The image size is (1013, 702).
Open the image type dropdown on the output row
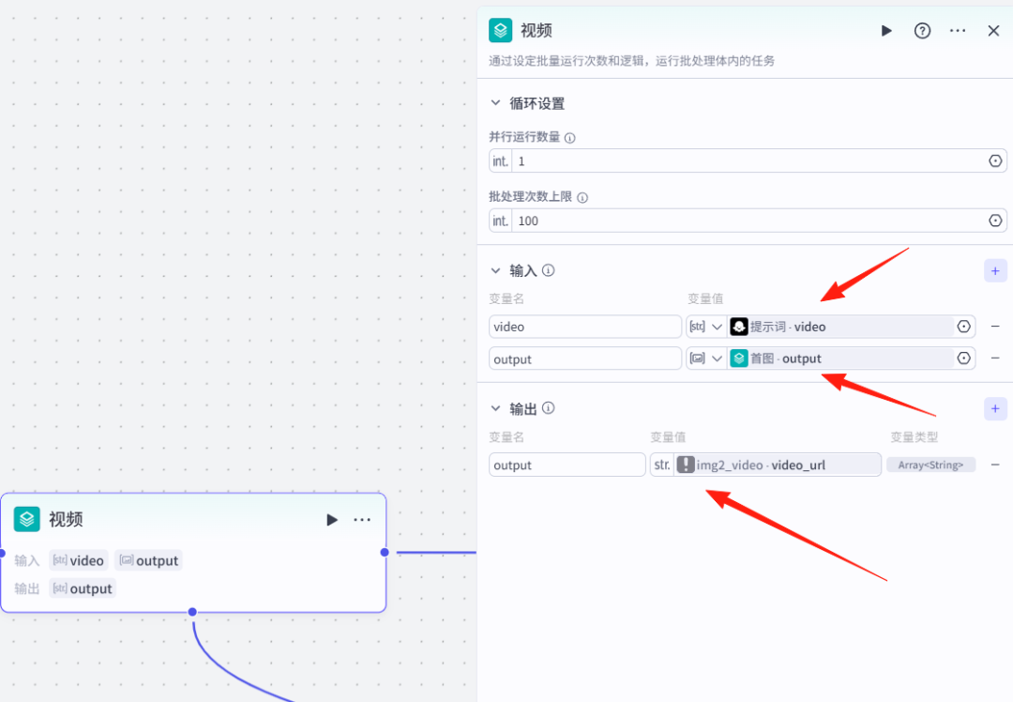705,358
